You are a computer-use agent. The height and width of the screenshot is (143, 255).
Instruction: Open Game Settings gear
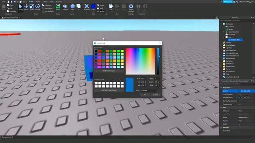(131, 8)
